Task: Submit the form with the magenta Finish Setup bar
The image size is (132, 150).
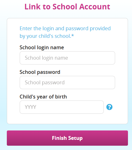Action: click(x=67, y=138)
